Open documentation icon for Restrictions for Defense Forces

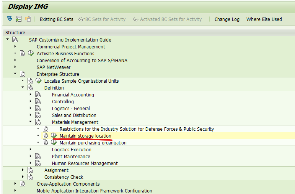[x=46, y=129]
